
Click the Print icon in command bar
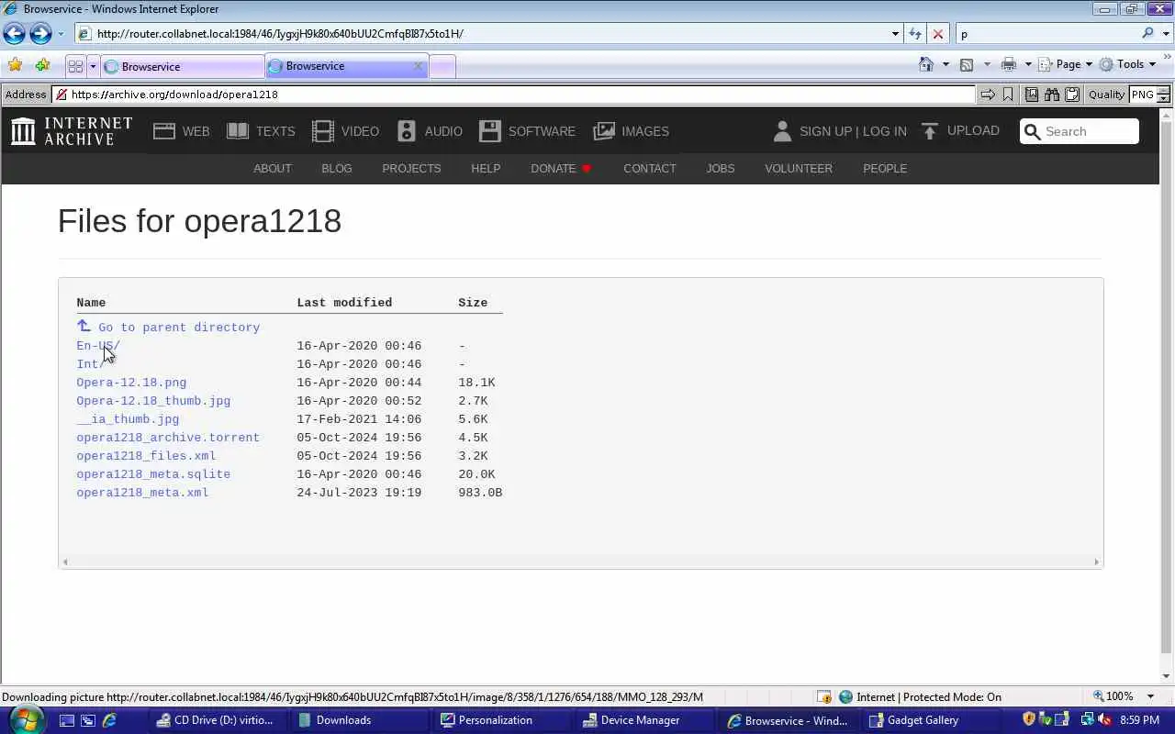tap(1009, 64)
